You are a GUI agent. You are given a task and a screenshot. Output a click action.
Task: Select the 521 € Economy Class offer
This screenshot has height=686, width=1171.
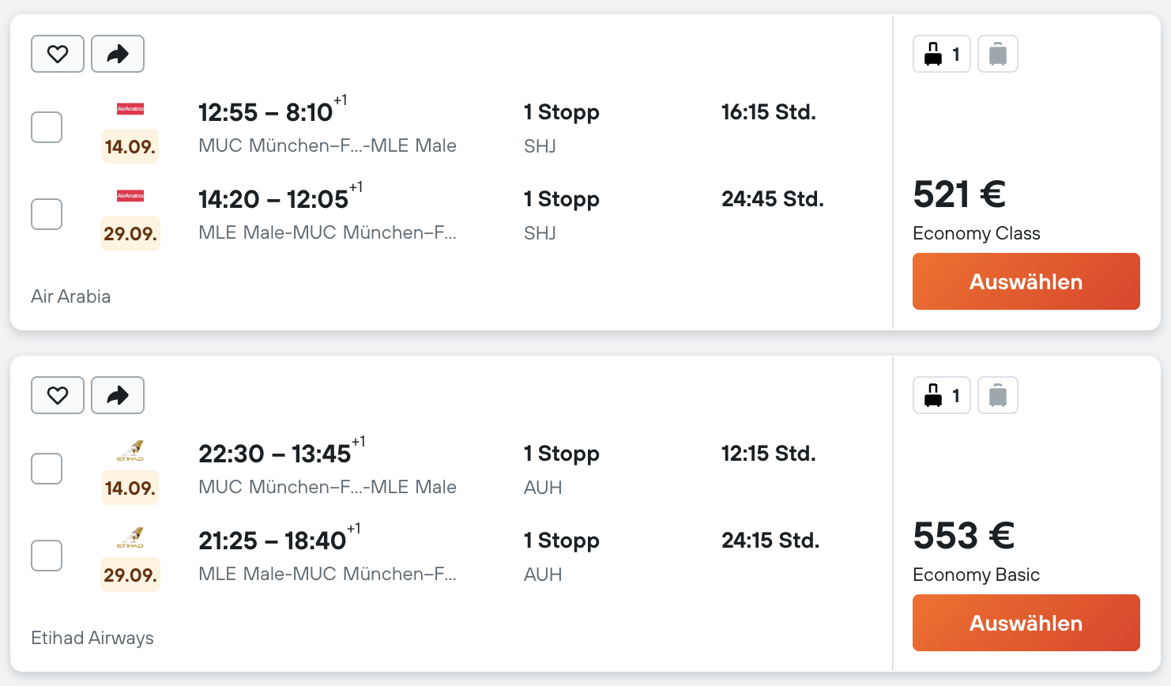point(1026,281)
